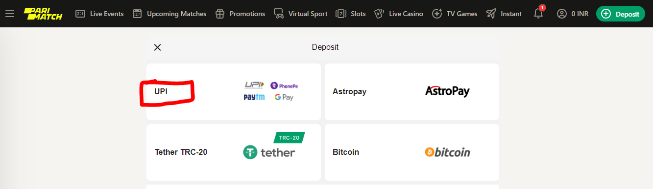Screen dimensions: 653x189
Task: Click the Parimatch logo
Action: [43, 14]
